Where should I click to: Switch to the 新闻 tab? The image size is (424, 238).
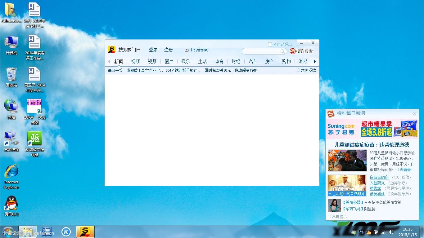pos(119,61)
